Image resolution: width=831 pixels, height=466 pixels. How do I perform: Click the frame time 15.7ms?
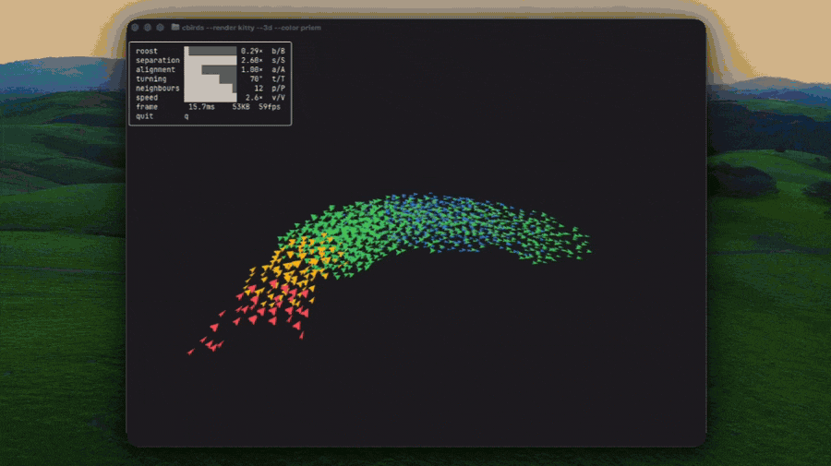[201, 106]
